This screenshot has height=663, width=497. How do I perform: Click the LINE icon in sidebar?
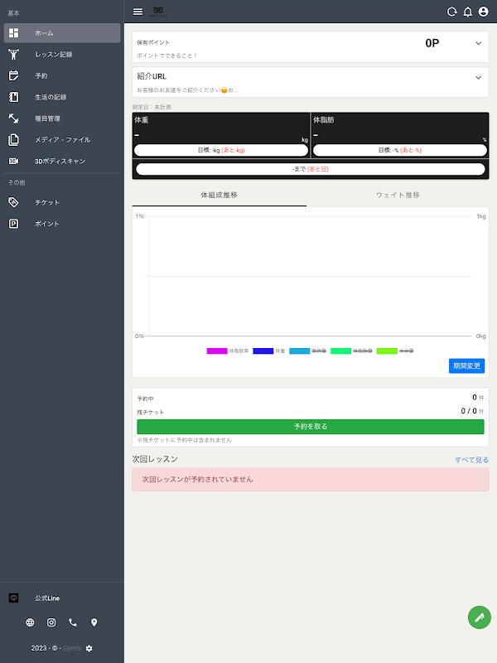[x=13, y=598]
